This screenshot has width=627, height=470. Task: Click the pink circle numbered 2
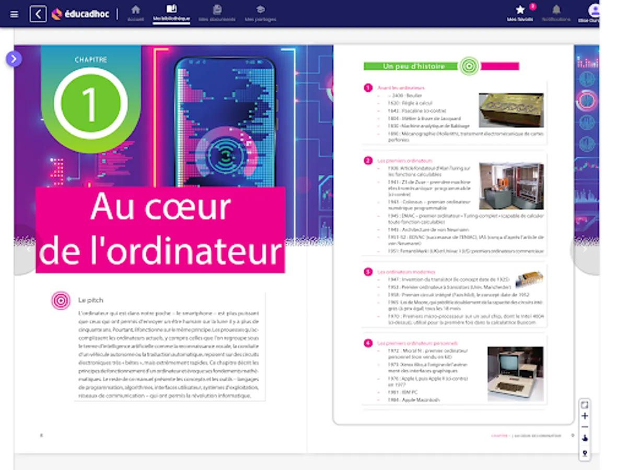tap(368, 161)
